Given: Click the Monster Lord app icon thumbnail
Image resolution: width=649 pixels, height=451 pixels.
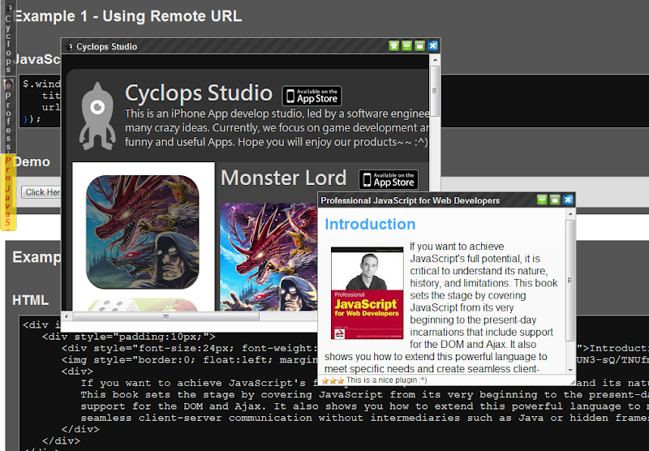Looking at the screenshot, I should point(143,232).
